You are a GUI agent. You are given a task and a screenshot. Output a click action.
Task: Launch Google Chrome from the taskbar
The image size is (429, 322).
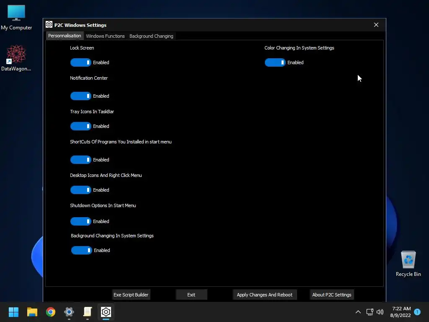pyautogui.click(x=51, y=312)
